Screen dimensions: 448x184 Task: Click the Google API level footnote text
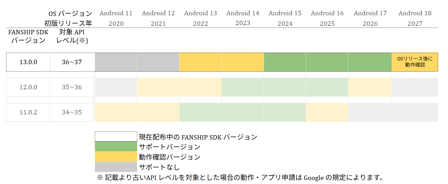coord(241,177)
